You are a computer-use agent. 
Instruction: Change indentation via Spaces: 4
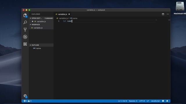point(133,101)
